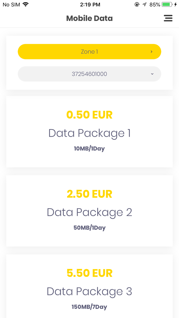
Task: Tap the Wi-Fi icon in the status bar
Action: [x=25, y=4]
